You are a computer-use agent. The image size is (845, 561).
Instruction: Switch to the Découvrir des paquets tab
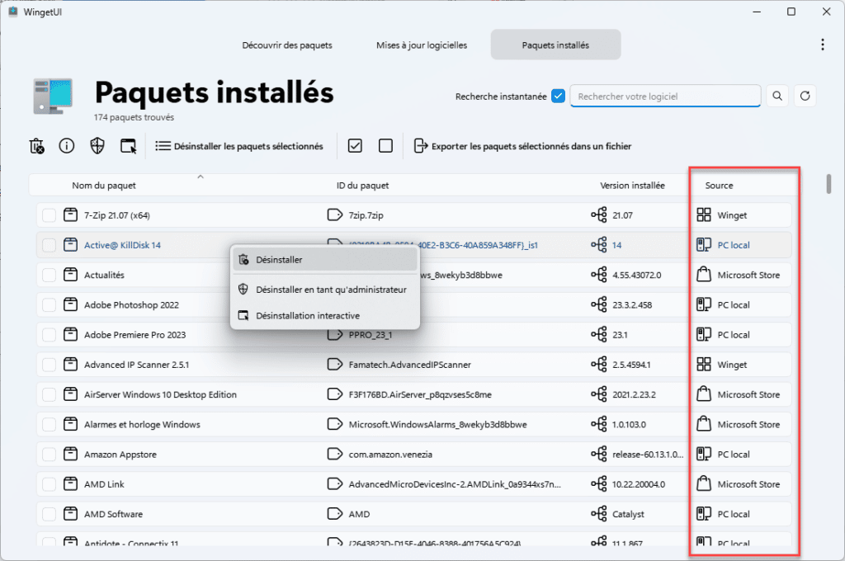click(x=287, y=45)
